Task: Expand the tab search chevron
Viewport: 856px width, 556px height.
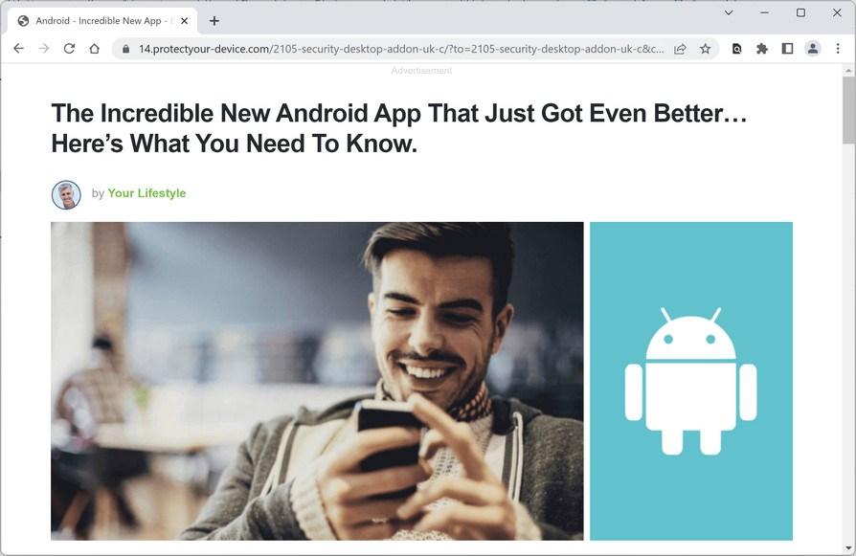Action: pos(729,12)
